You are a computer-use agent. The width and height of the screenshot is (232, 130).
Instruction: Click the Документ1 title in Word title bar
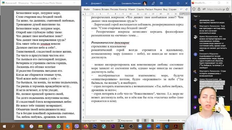[96, 3]
